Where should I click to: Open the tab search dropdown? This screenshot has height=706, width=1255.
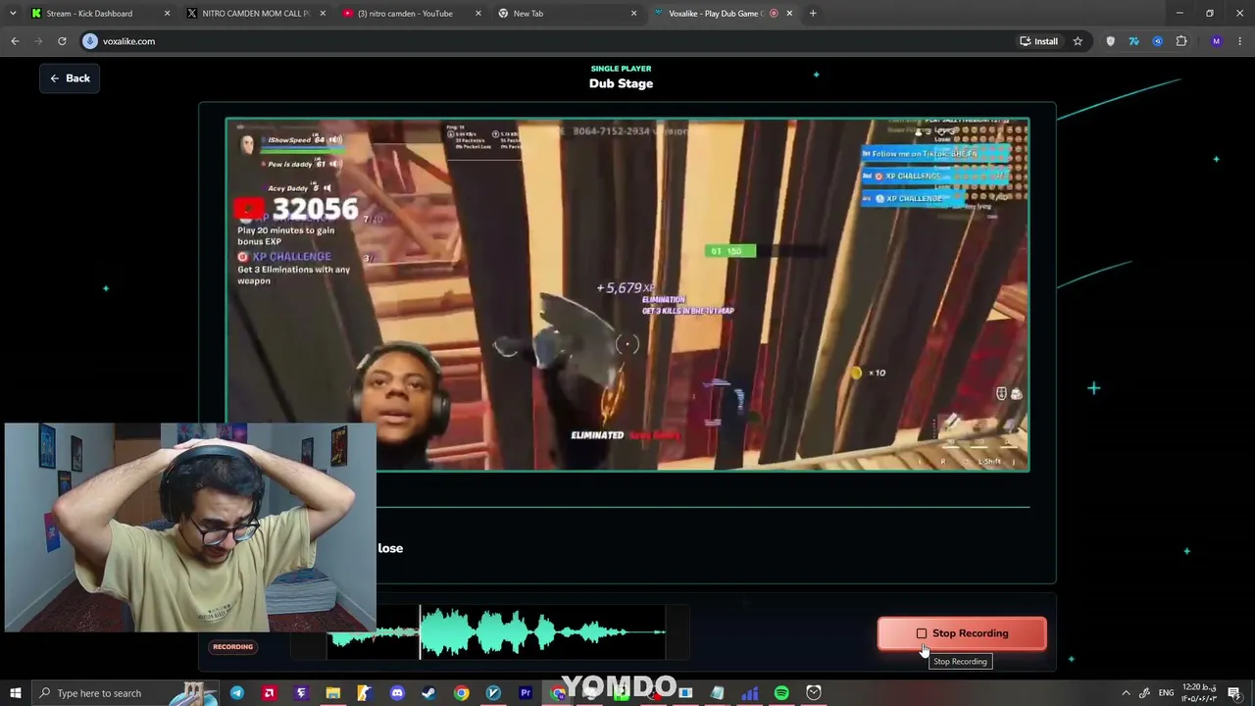(13, 14)
